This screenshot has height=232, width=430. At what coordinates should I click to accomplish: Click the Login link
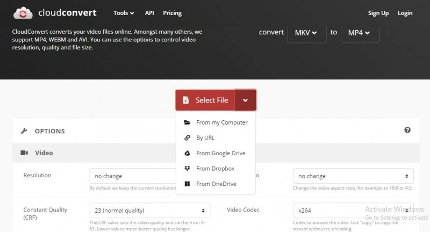(405, 13)
